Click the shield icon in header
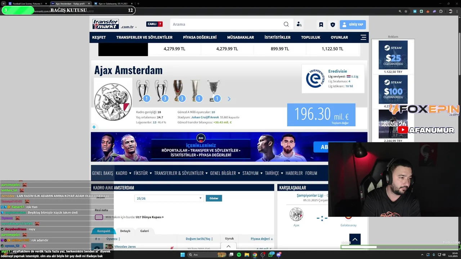This screenshot has height=259, width=461. [x=332, y=24]
